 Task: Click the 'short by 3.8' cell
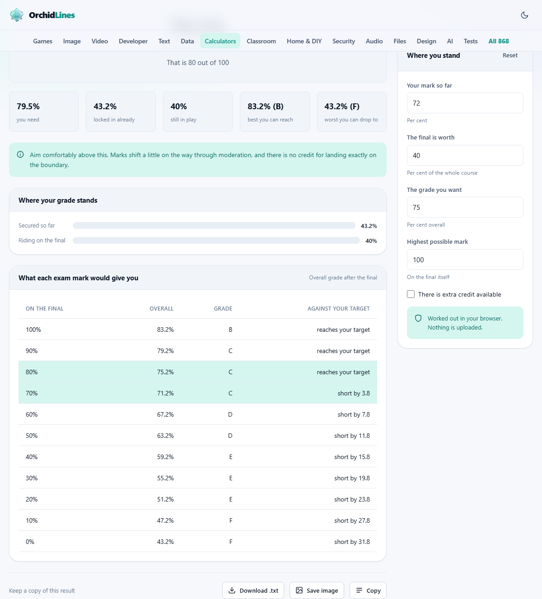(x=354, y=393)
